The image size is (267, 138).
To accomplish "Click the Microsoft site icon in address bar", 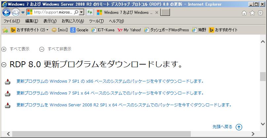I will pyautogui.click(x=30, y=12).
